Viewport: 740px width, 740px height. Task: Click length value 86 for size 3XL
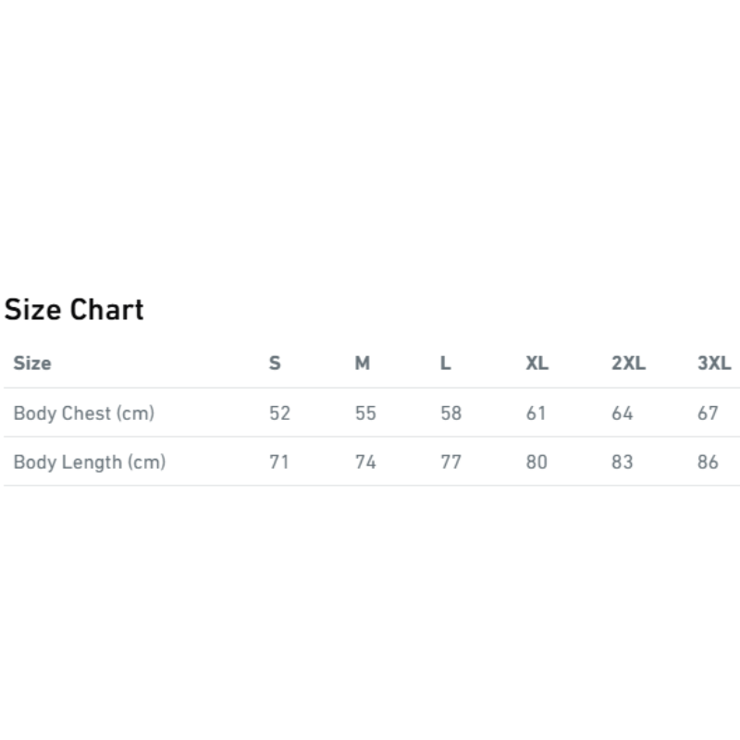tap(708, 462)
